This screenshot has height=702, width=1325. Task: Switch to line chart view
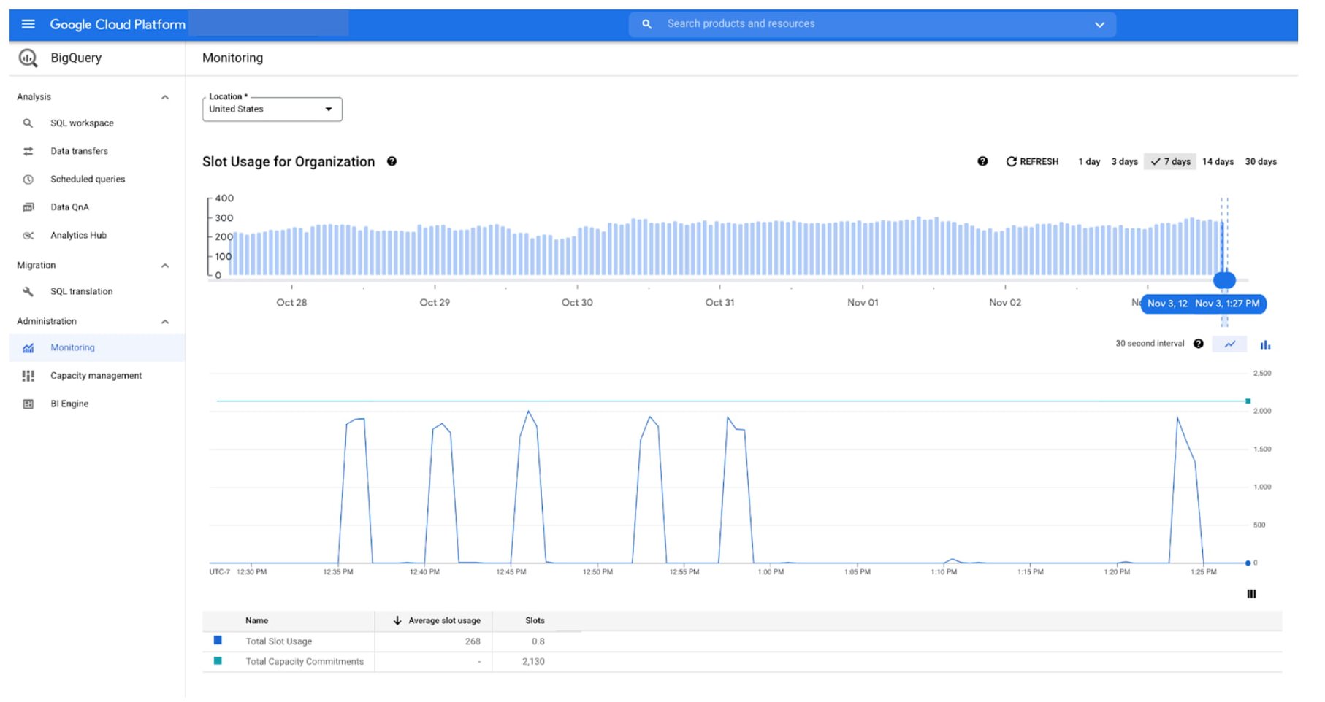pos(1230,344)
